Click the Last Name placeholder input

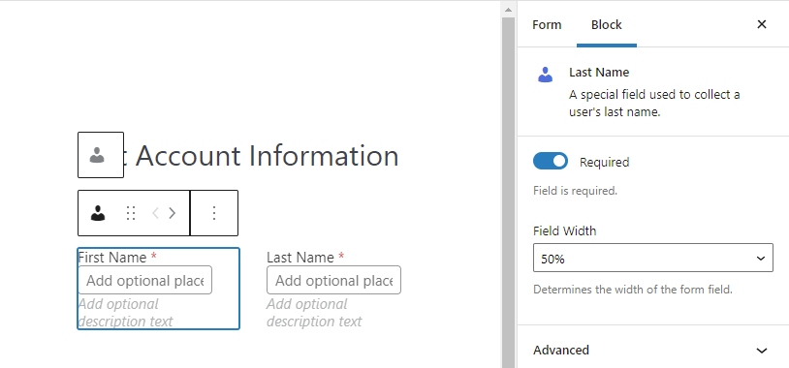[333, 280]
